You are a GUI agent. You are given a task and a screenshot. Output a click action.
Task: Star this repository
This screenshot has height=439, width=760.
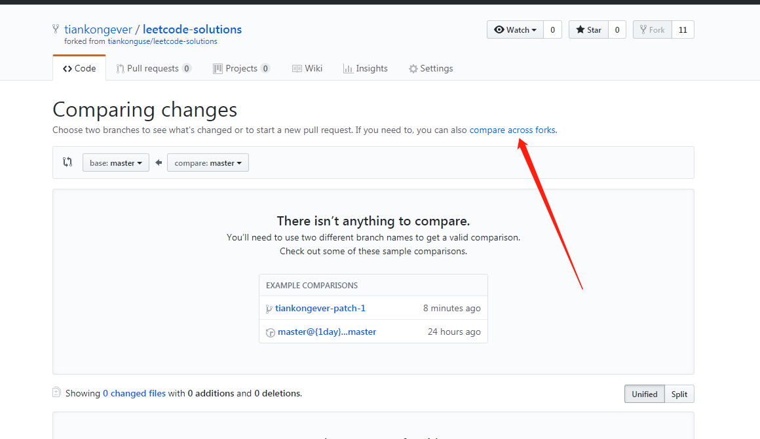(588, 29)
